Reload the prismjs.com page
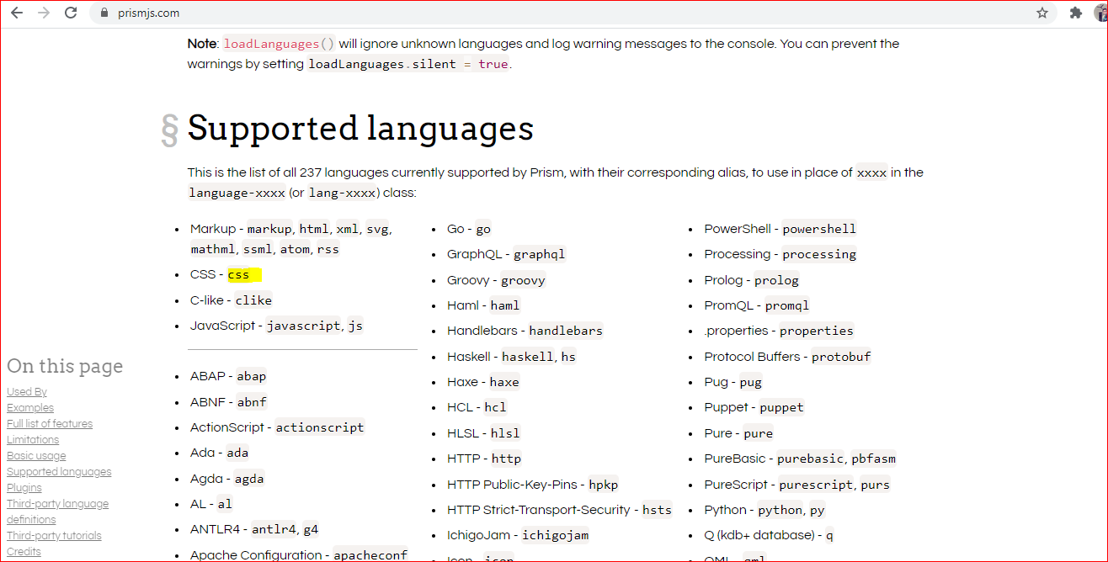The width and height of the screenshot is (1108, 562). pos(71,13)
